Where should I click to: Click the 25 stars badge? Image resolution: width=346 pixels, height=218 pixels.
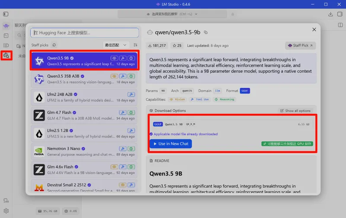pyautogui.click(x=177, y=46)
